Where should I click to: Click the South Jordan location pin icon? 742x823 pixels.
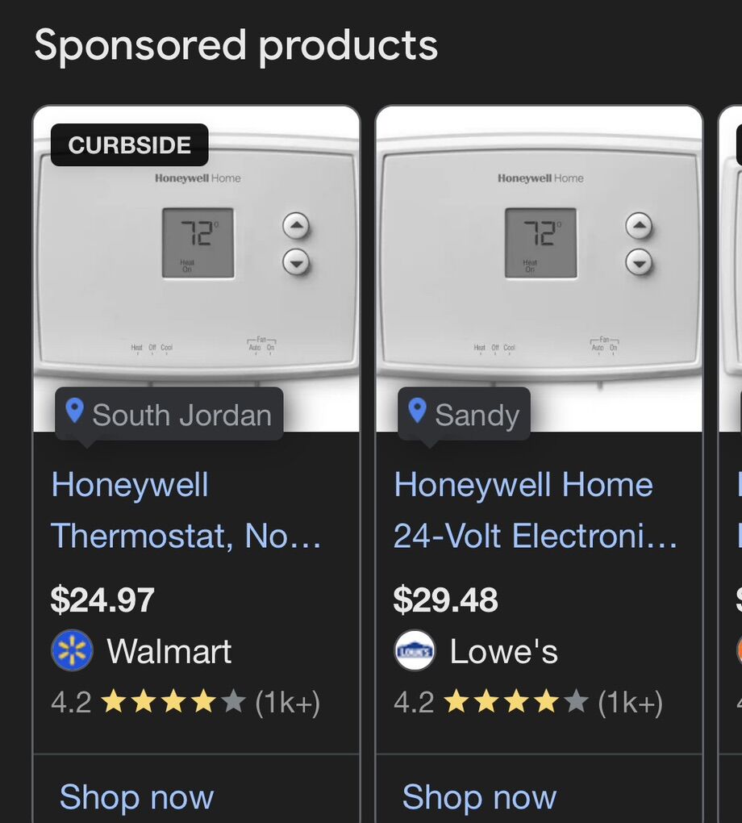pos(74,411)
